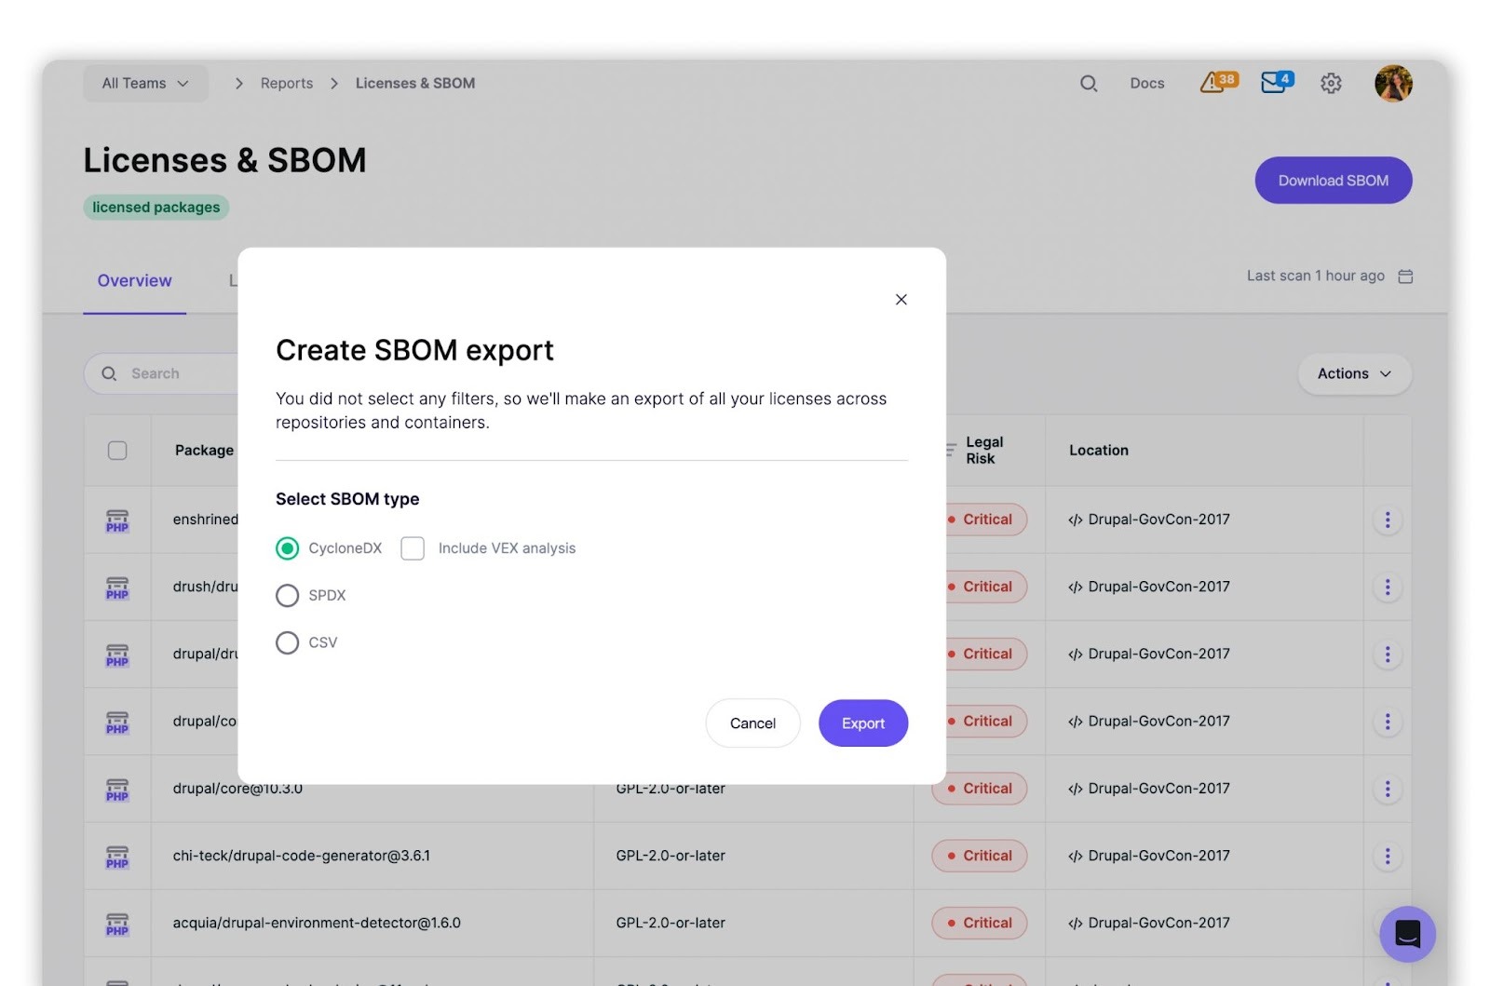Click the search magnifier icon in header
Image resolution: width=1490 pixels, height=986 pixels.
tap(1088, 84)
